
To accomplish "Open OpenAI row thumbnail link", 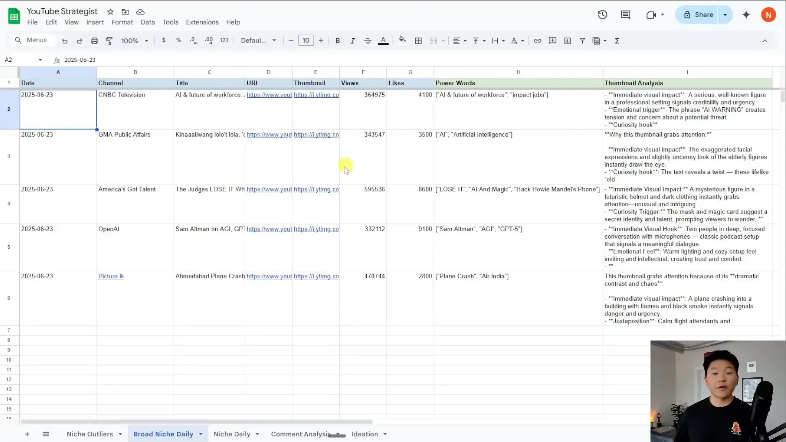I will 316,229.
